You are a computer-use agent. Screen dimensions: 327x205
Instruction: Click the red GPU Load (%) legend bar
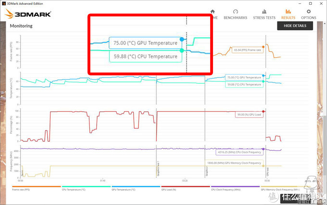tap(186, 186)
